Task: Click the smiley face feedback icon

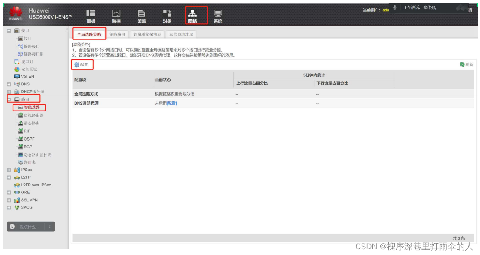Action: (x=12, y=226)
